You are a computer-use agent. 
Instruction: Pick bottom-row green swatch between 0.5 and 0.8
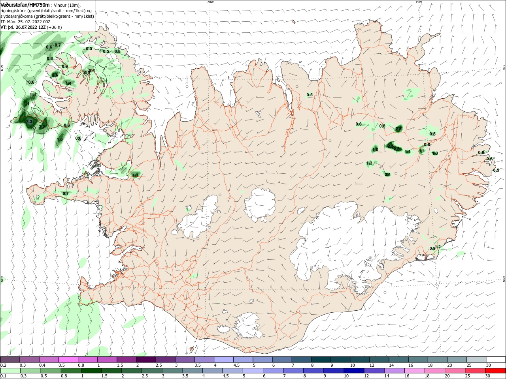[51, 371]
